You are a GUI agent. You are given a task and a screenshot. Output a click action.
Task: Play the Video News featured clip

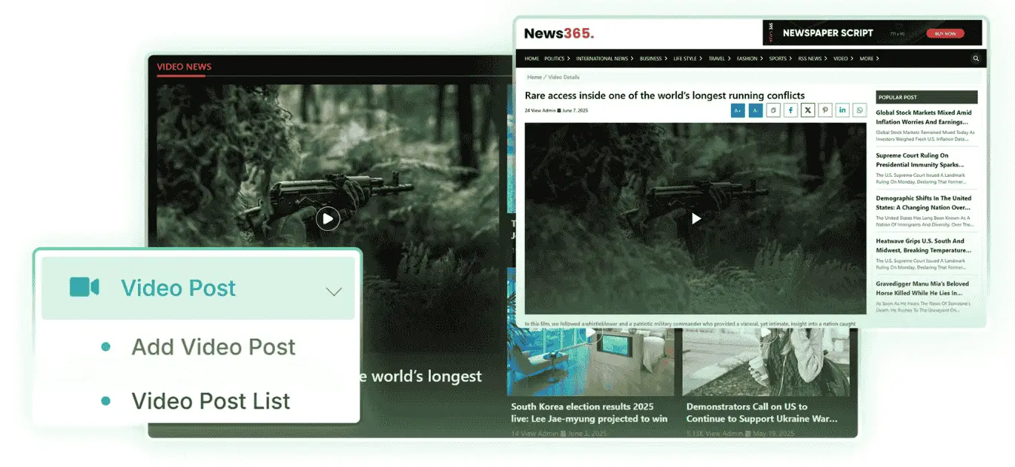328,218
